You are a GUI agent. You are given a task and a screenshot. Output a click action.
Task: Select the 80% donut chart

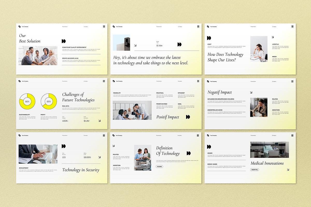click(27, 101)
